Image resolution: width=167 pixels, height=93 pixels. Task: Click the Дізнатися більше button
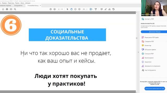tap(154, 32)
